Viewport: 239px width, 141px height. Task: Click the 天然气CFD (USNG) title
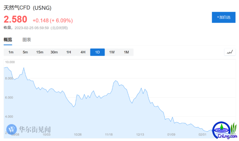(x=27, y=8)
